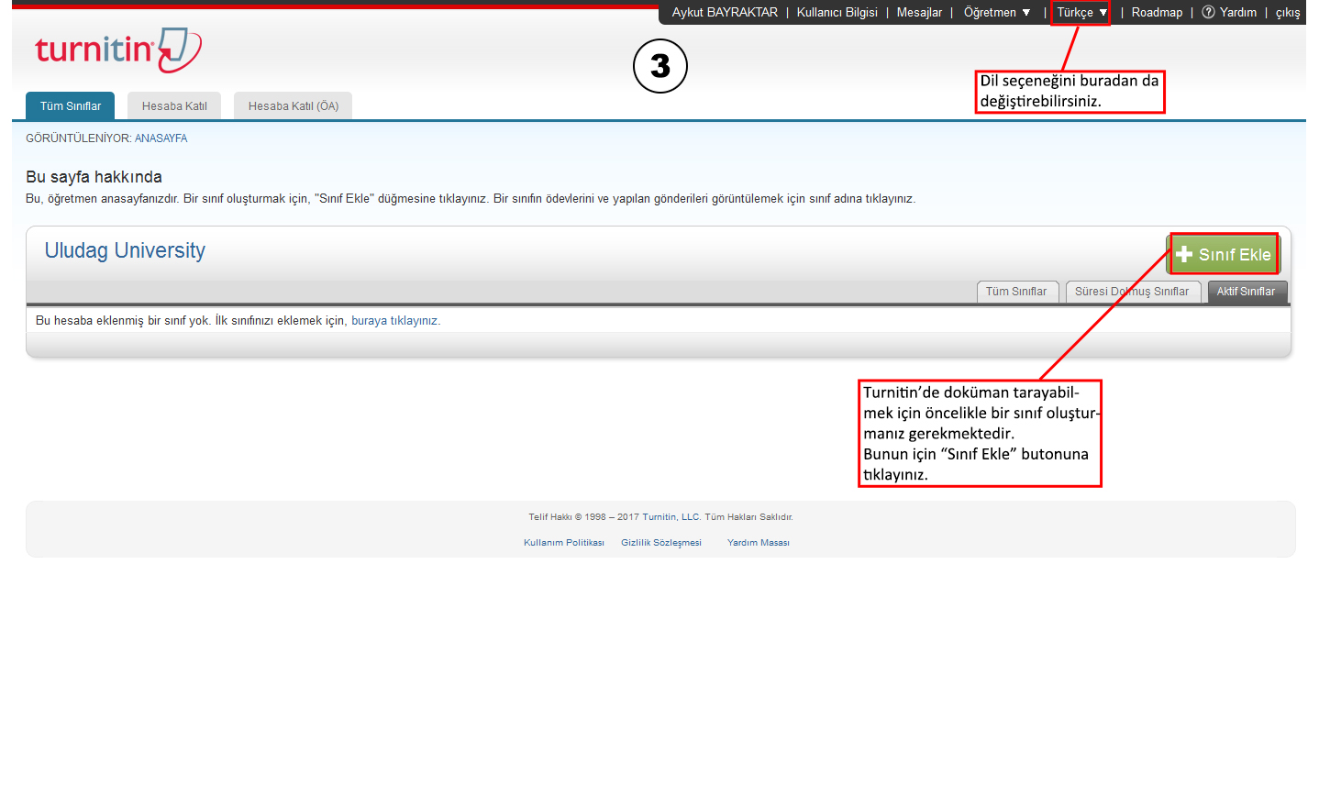Image resolution: width=1319 pixels, height=807 pixels.
Task: Open the Roadmap link
Action: click(x=1157, y=12)
